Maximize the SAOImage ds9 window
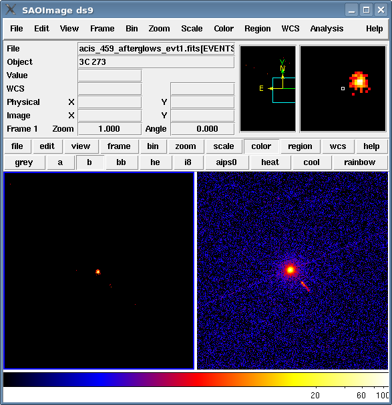 click(366, 10)
